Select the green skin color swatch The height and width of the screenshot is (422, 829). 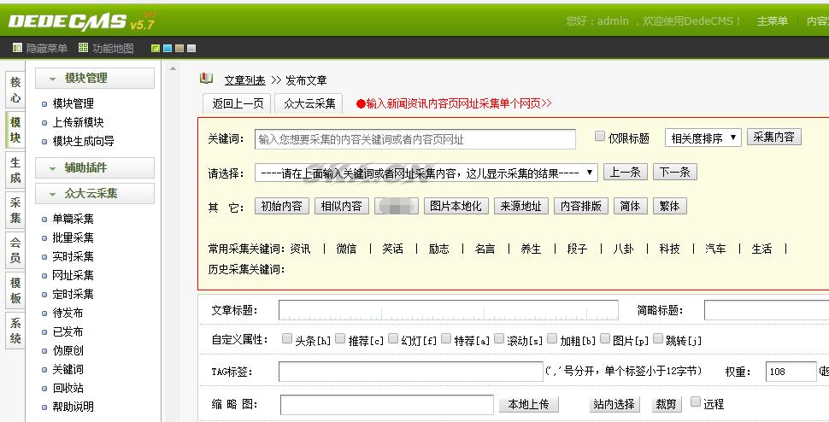156,49
